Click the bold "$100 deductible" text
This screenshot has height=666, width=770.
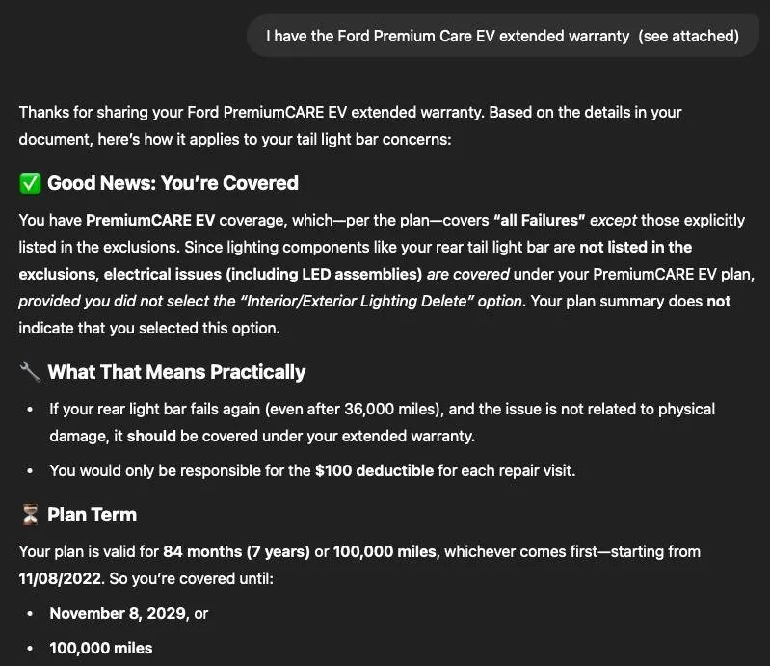point(374,470)
